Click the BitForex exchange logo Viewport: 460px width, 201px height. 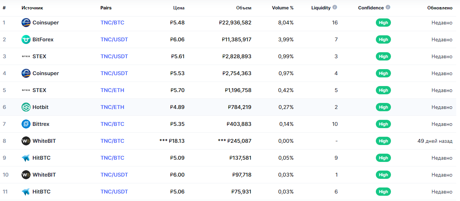pyautogui.click(x=26, y=39)
